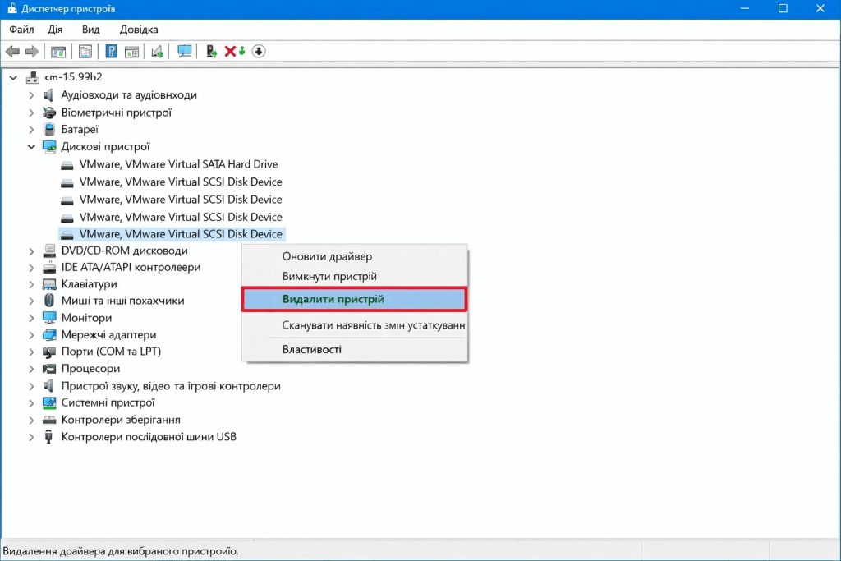This screenshot has height=561, width=841.
Task: Choose Видалити пристрій from context menu
Action: click(333, 300)
